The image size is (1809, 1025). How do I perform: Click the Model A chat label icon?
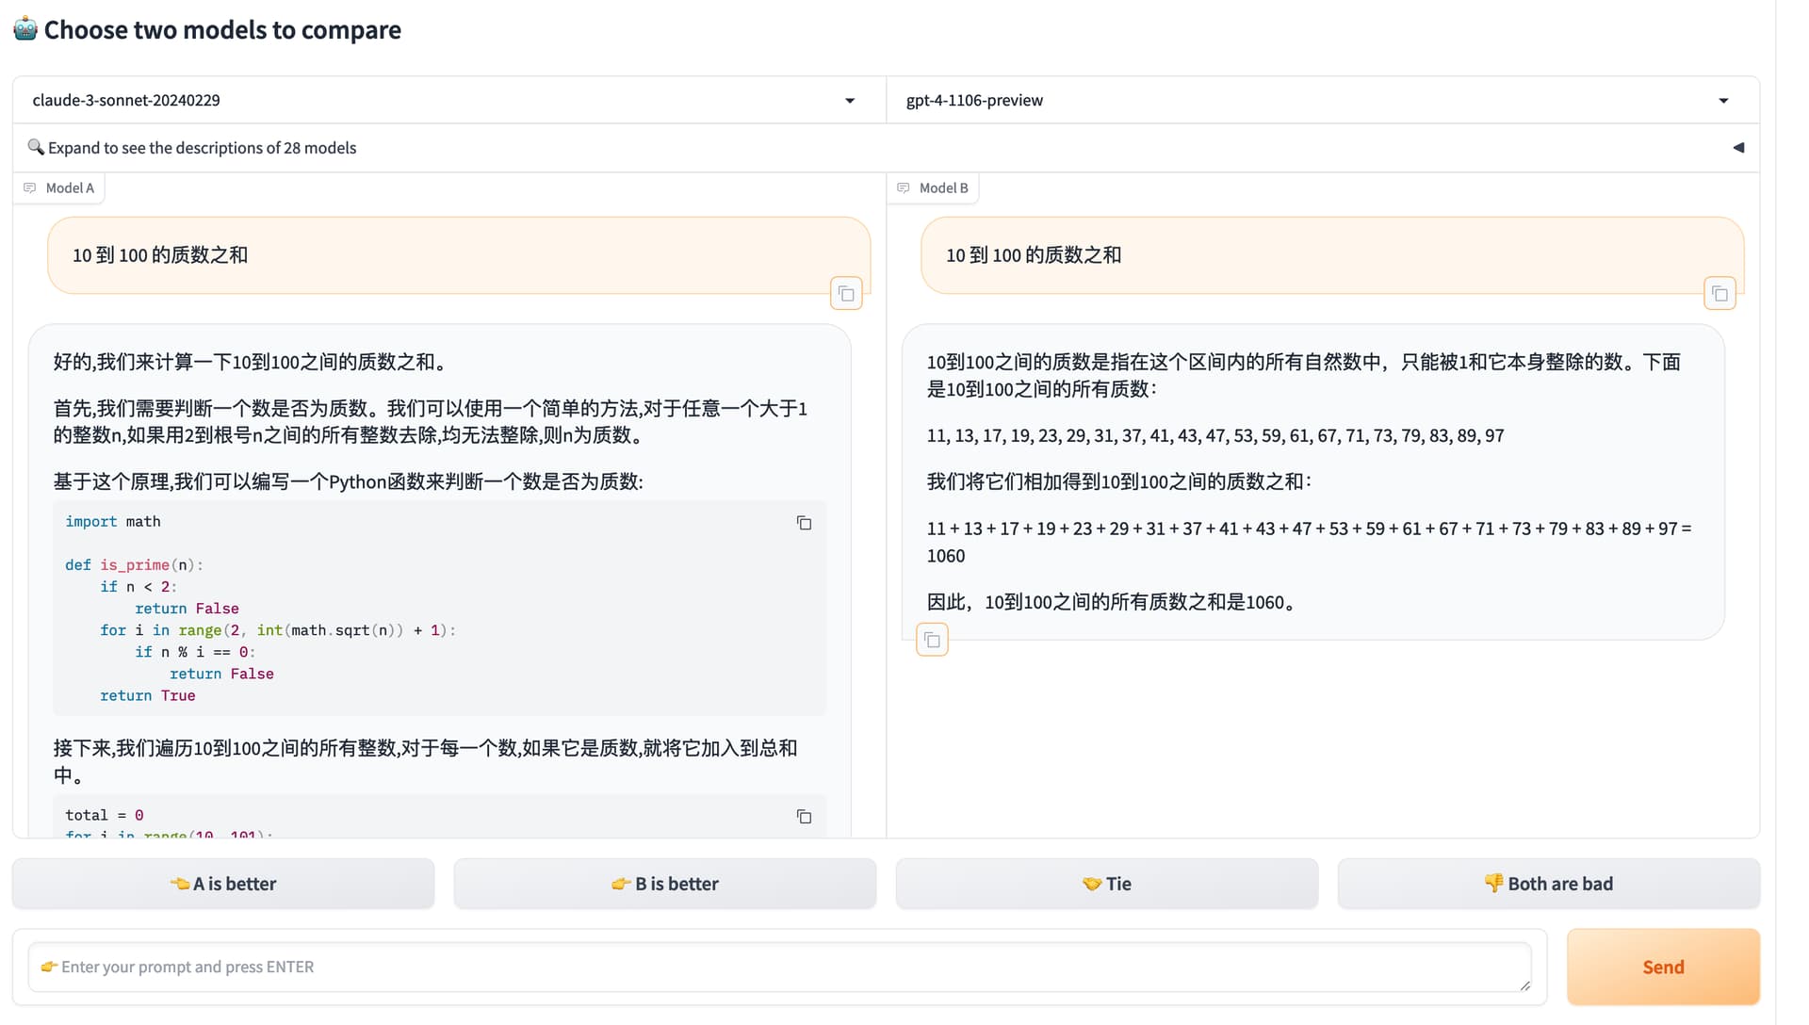tap(30, 187)
